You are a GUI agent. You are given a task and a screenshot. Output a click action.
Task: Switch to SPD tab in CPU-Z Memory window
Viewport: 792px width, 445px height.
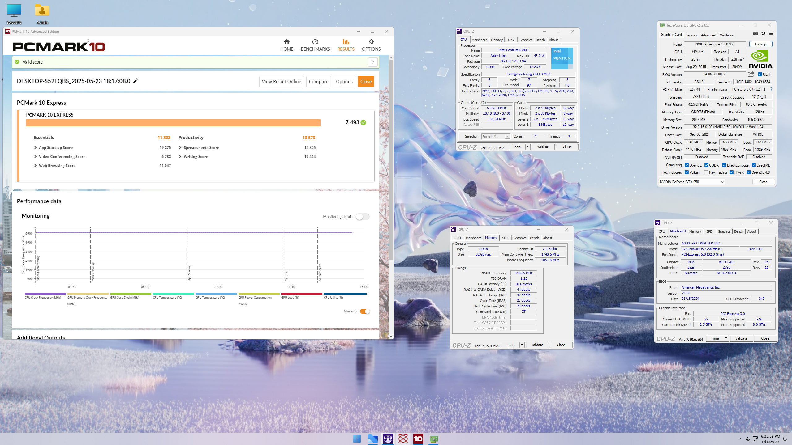click(x=505, y=238)
